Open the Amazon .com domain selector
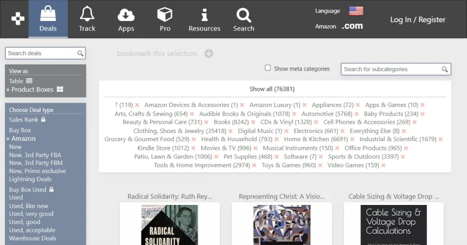The height and width of the screenshot is (245, 467). pyautogui.click(x=353, y=26)
